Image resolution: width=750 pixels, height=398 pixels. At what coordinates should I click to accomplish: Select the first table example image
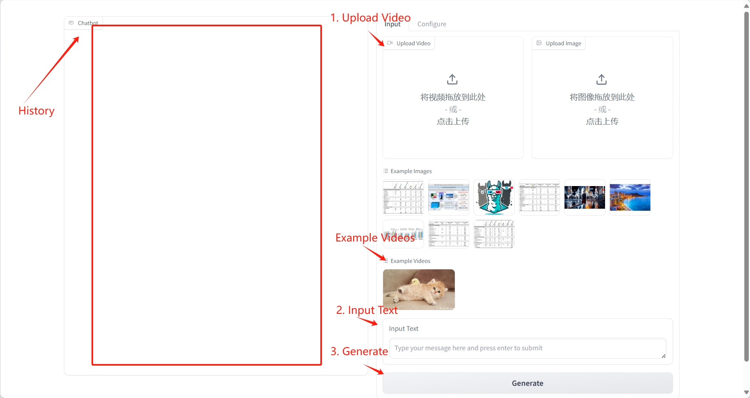(403, 197)
